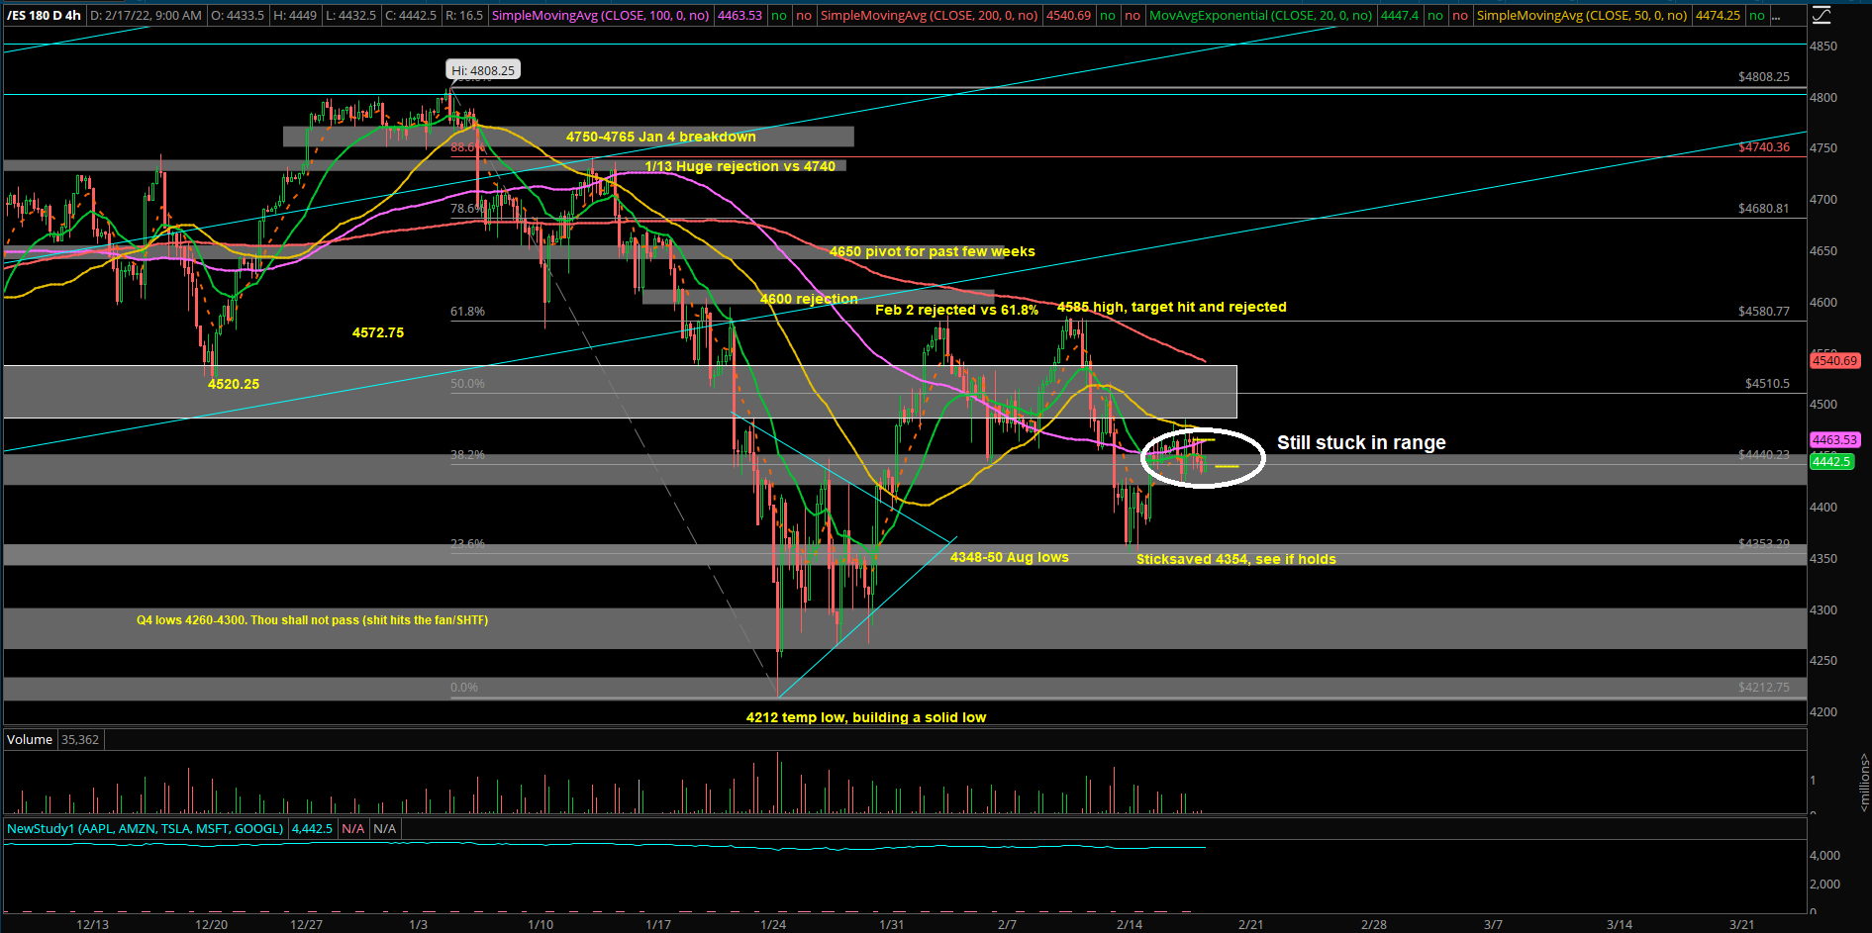
Task: Click the price axis scale curve icon
Action: pyautogui.click(x=1821, y=16)
